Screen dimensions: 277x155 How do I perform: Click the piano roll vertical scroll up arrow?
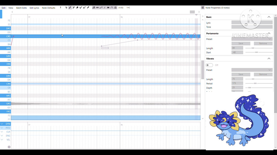click(203, 20)
